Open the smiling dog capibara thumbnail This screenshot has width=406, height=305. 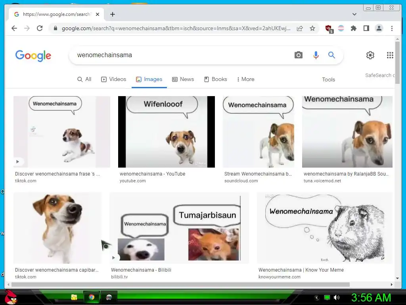tap(57, 228)
